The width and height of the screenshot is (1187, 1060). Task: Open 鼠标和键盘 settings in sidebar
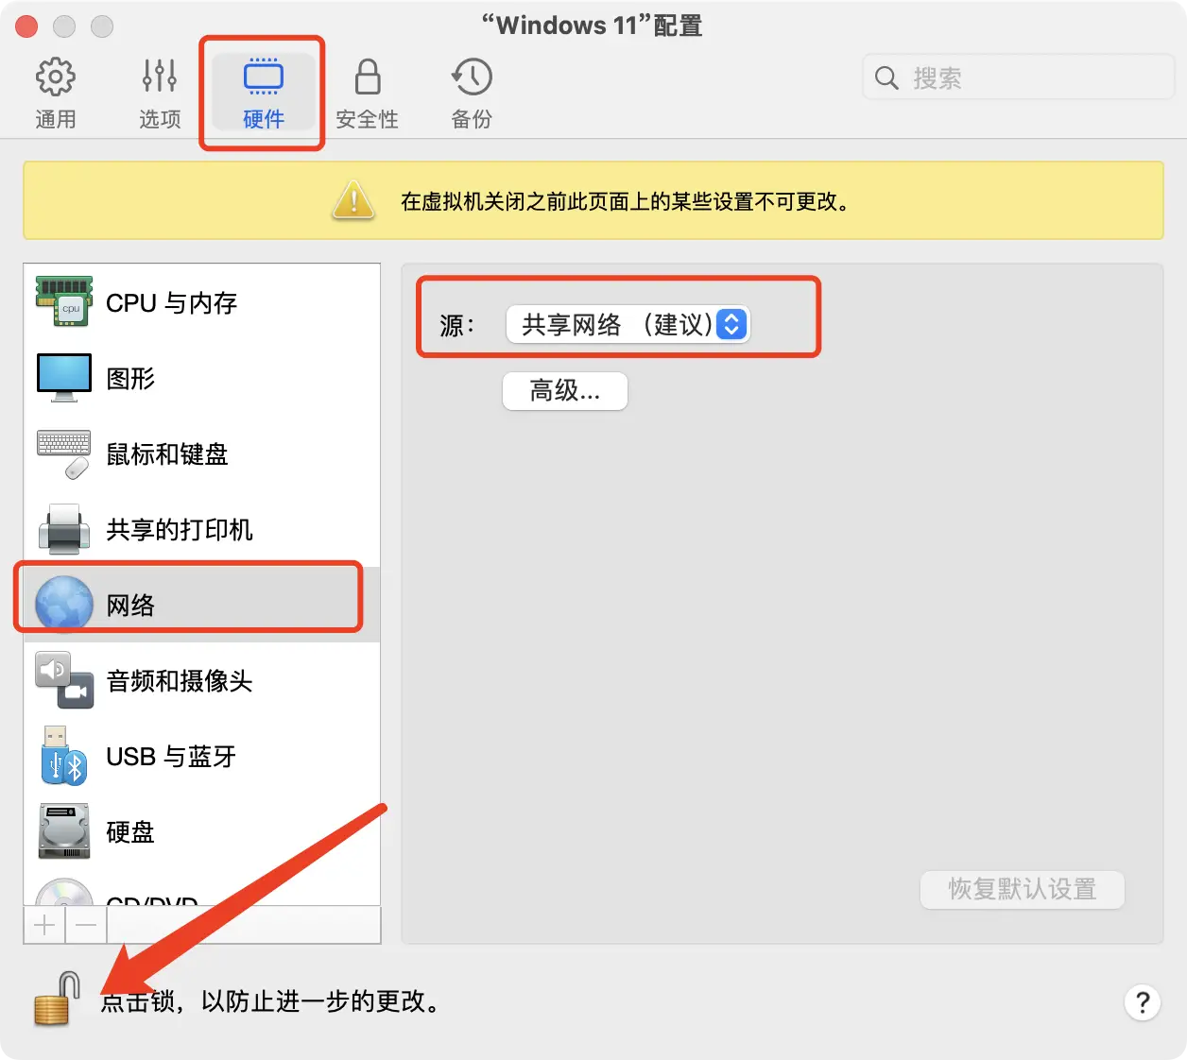coord(166,454)
